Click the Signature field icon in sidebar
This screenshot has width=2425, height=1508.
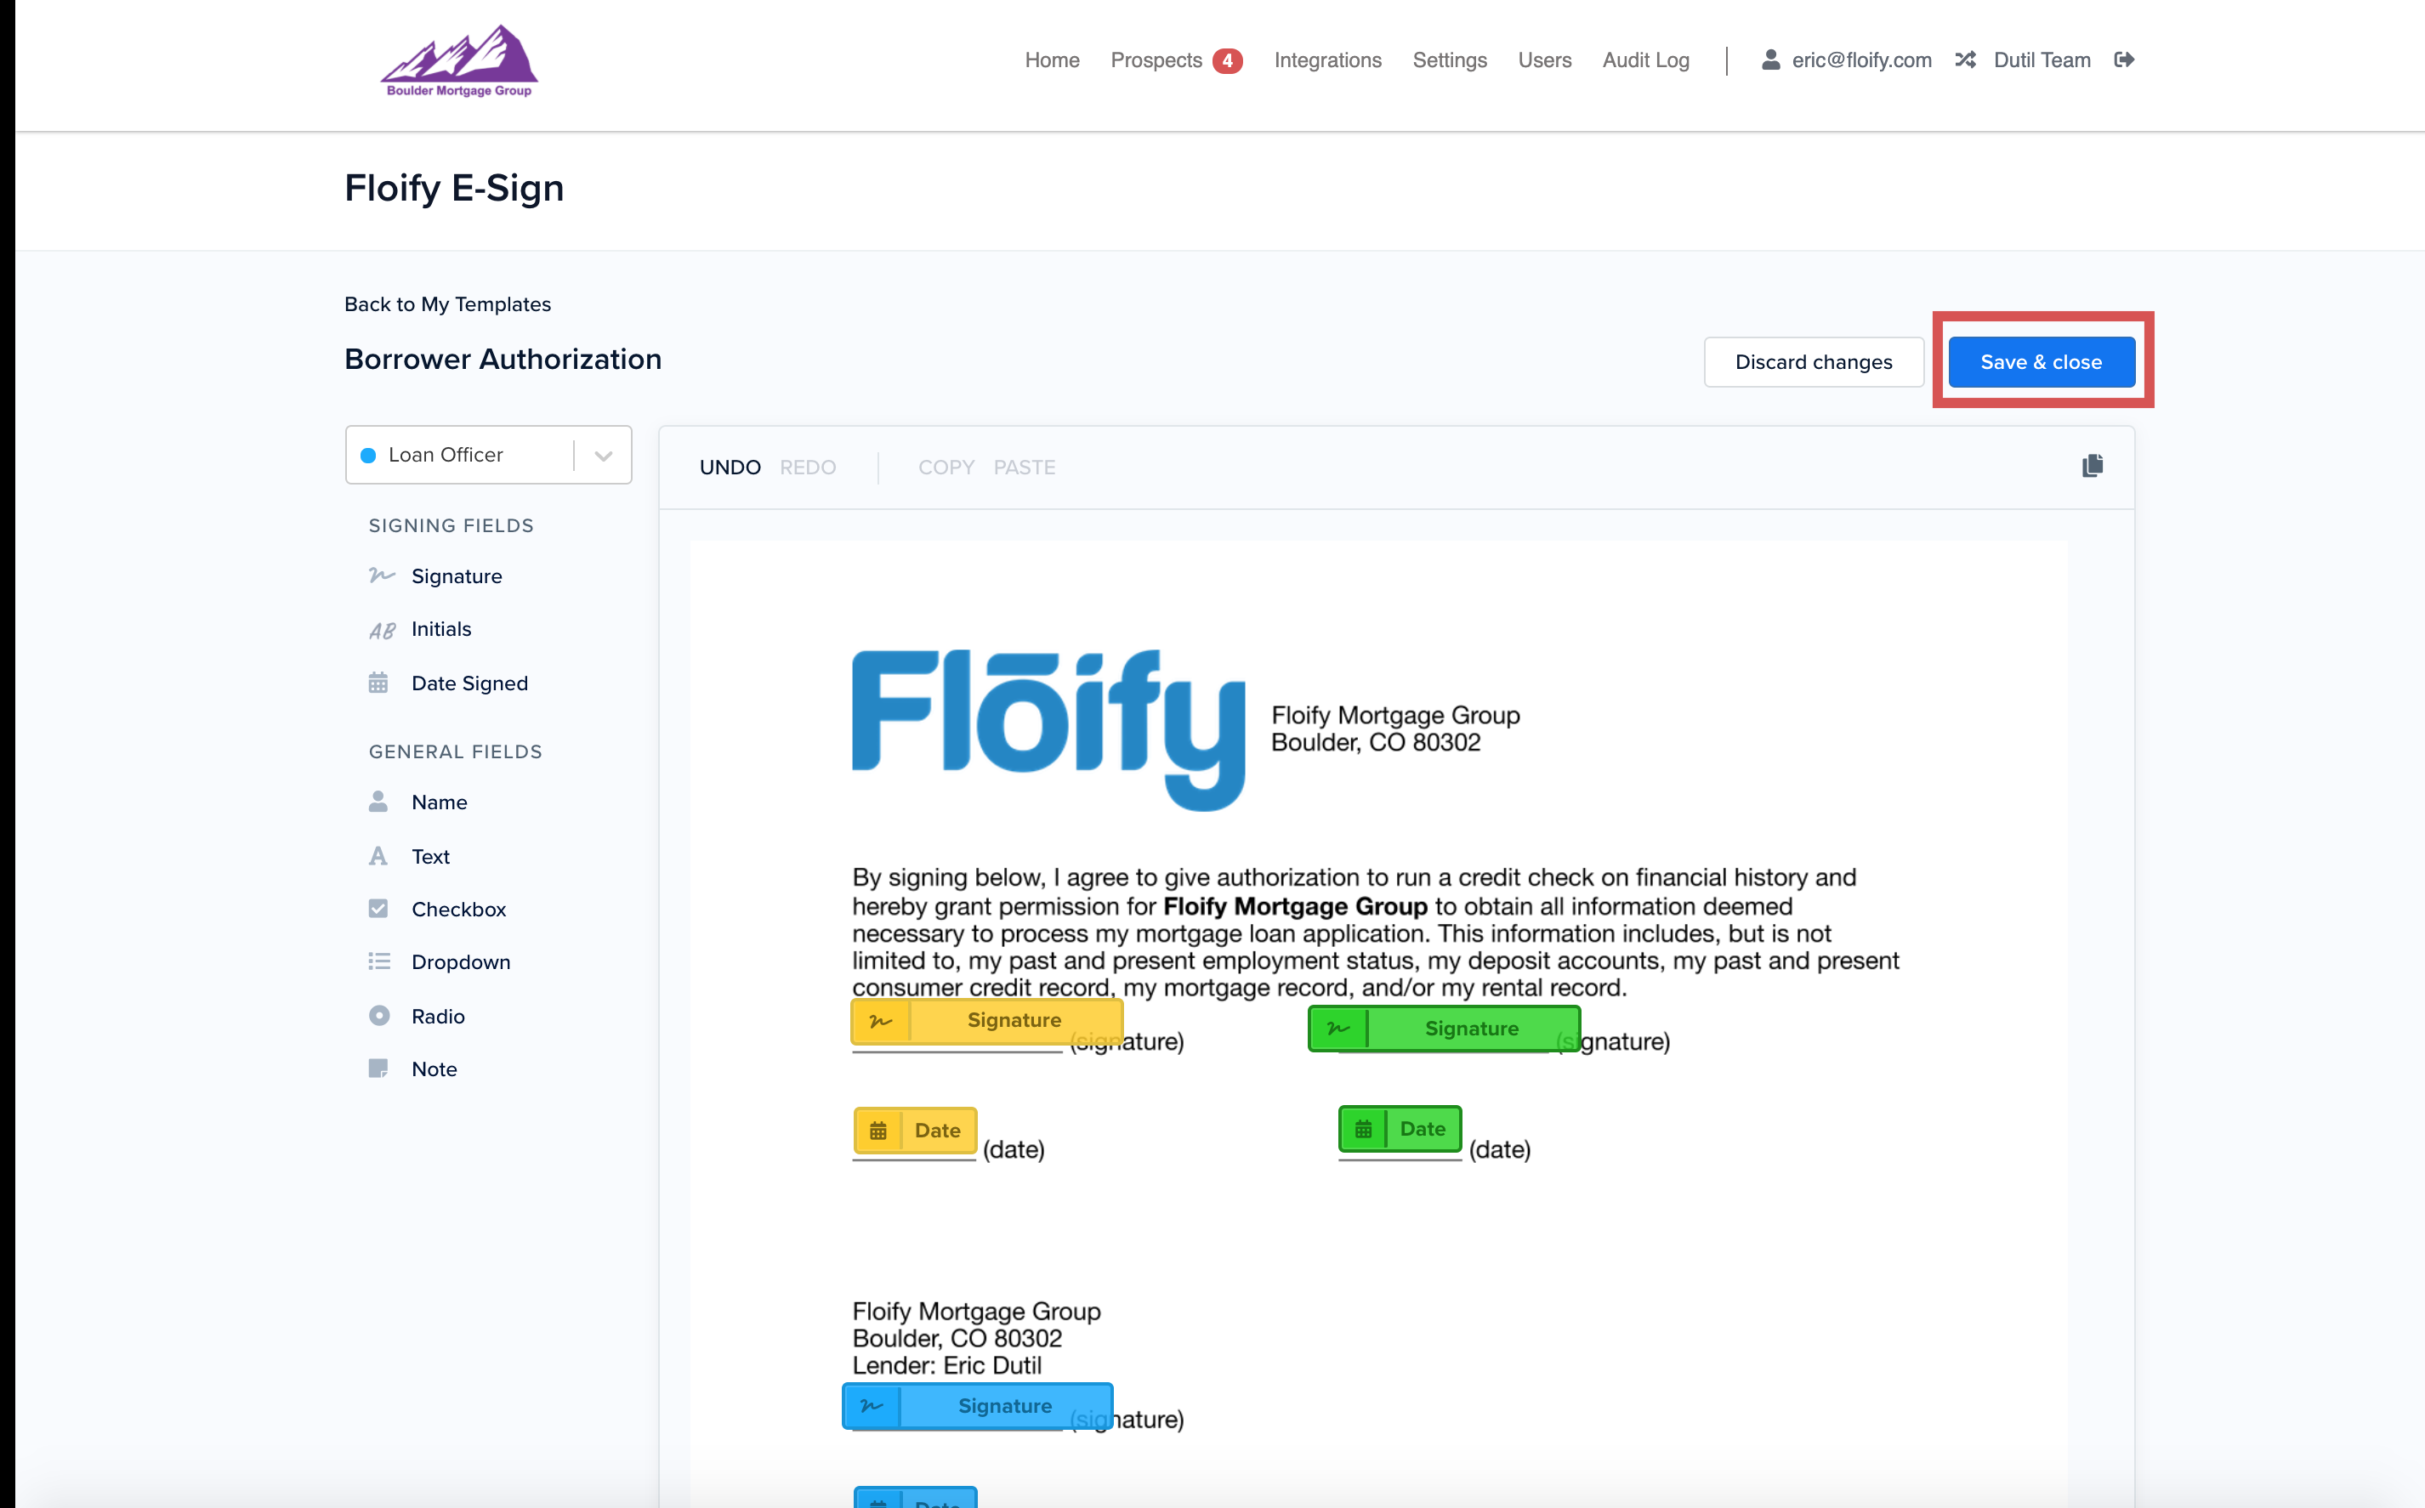tap(381, 575)
